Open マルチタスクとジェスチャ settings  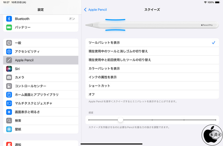(41, 103)
